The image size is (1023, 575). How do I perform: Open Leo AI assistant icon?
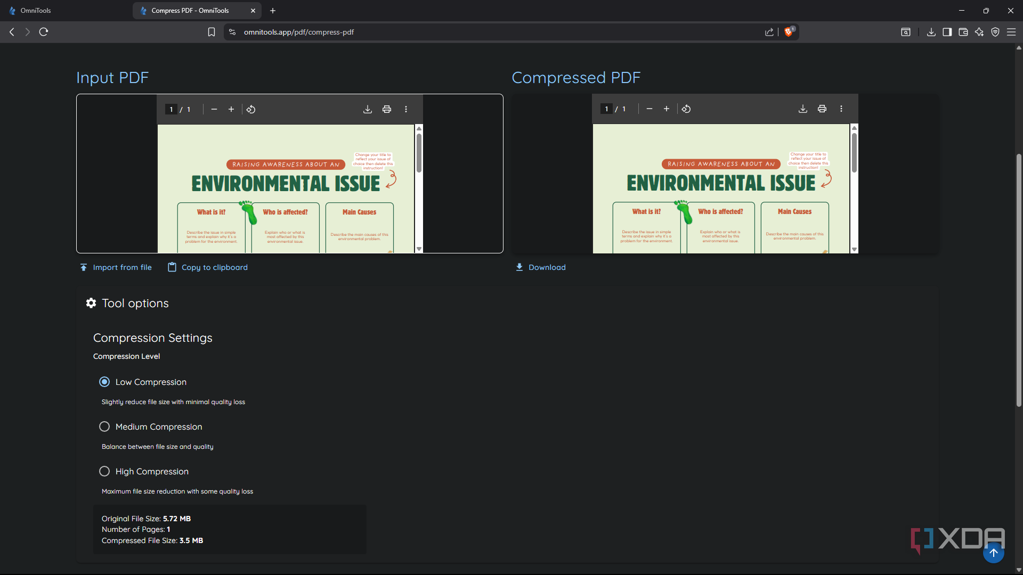pos(979,32)
